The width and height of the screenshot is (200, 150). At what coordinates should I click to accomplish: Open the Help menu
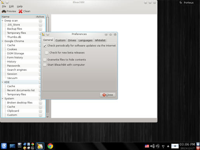click(20, 6)
